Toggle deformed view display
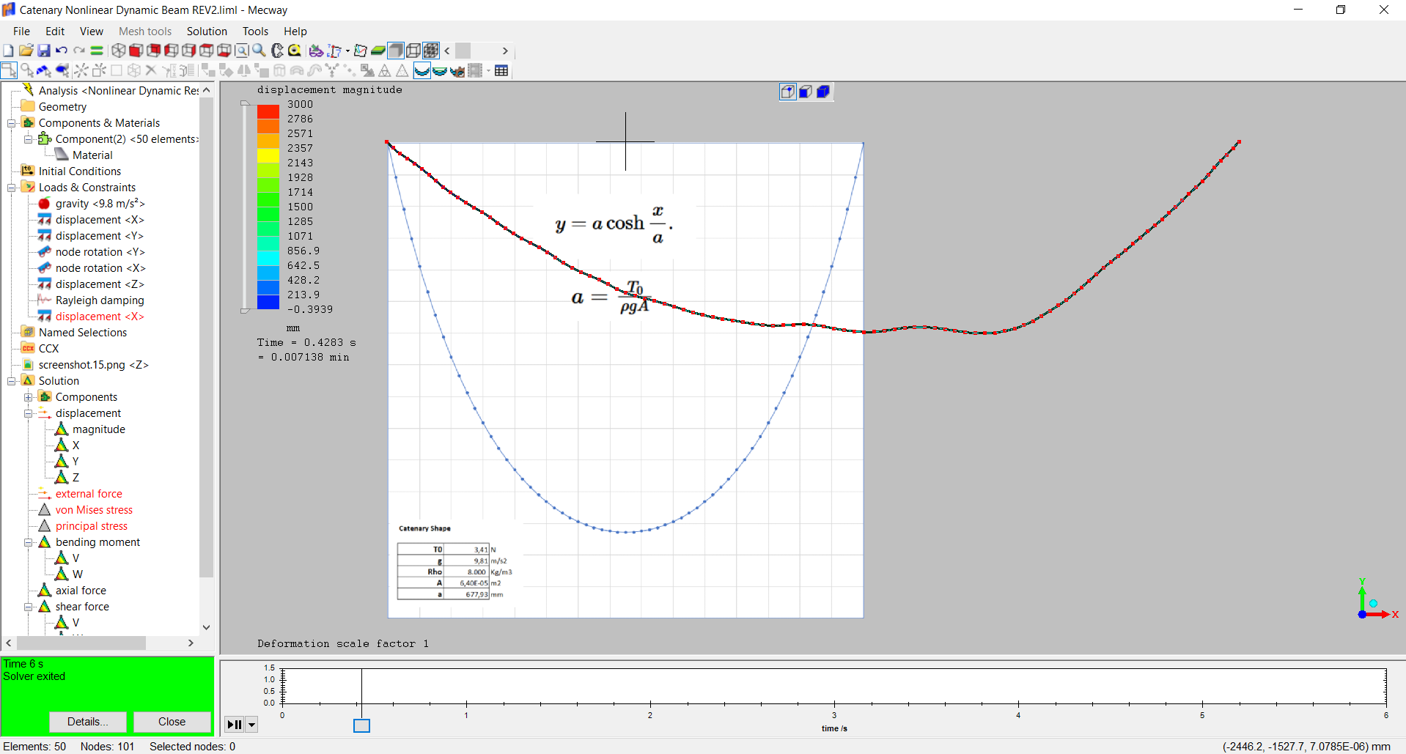This screenshot has width=1406, height=754. 422,70
